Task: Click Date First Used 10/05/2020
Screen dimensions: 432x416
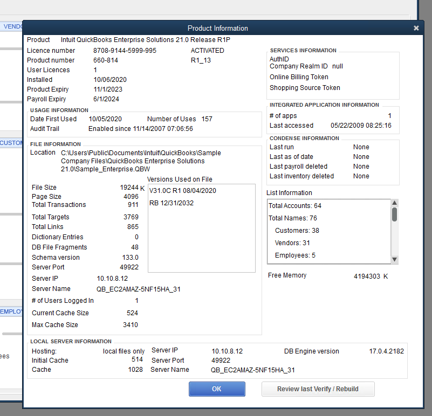Action: (105, 119)
